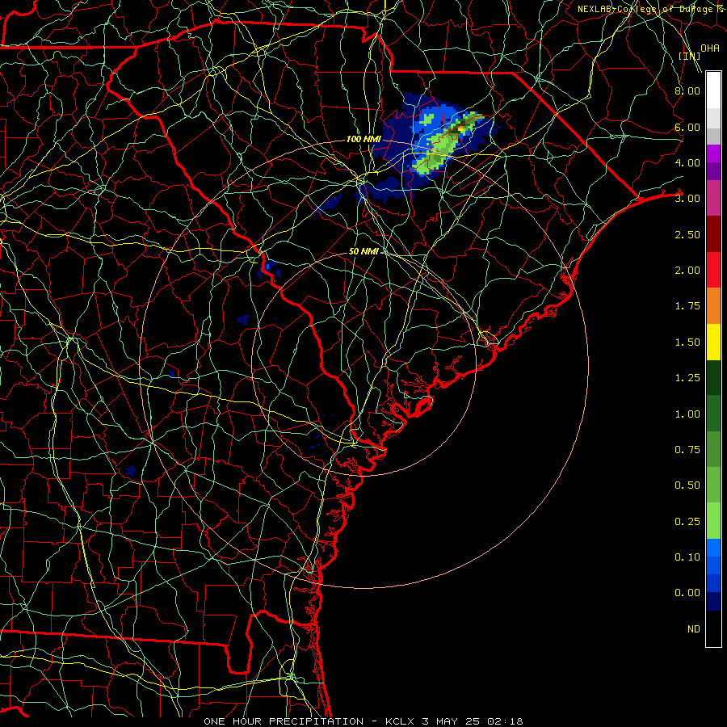Click the '3 MAY 25 02:18' timestamp
Screen dimensions: 727x727
tap(473, 721)
